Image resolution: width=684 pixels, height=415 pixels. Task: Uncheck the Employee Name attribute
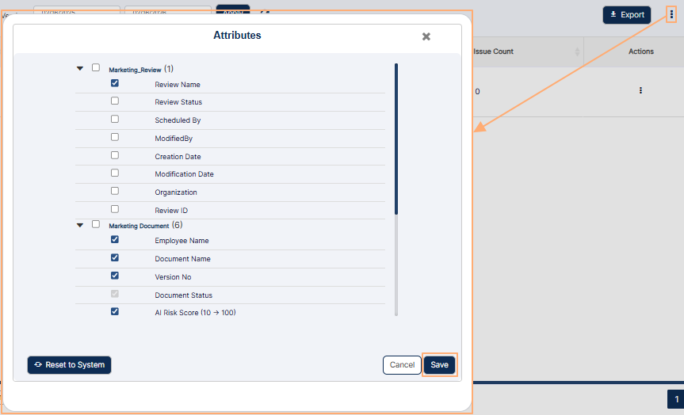(115, 239)
